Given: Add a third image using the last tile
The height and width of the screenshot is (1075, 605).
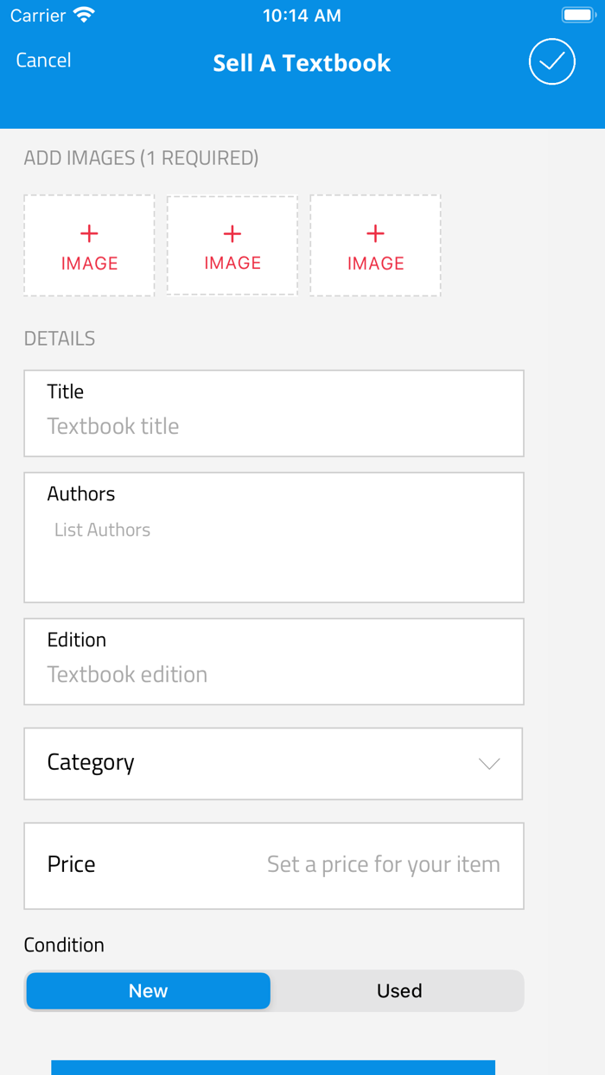Looking at the screenshot, I should pyautogui.click(x=375, y=246).
